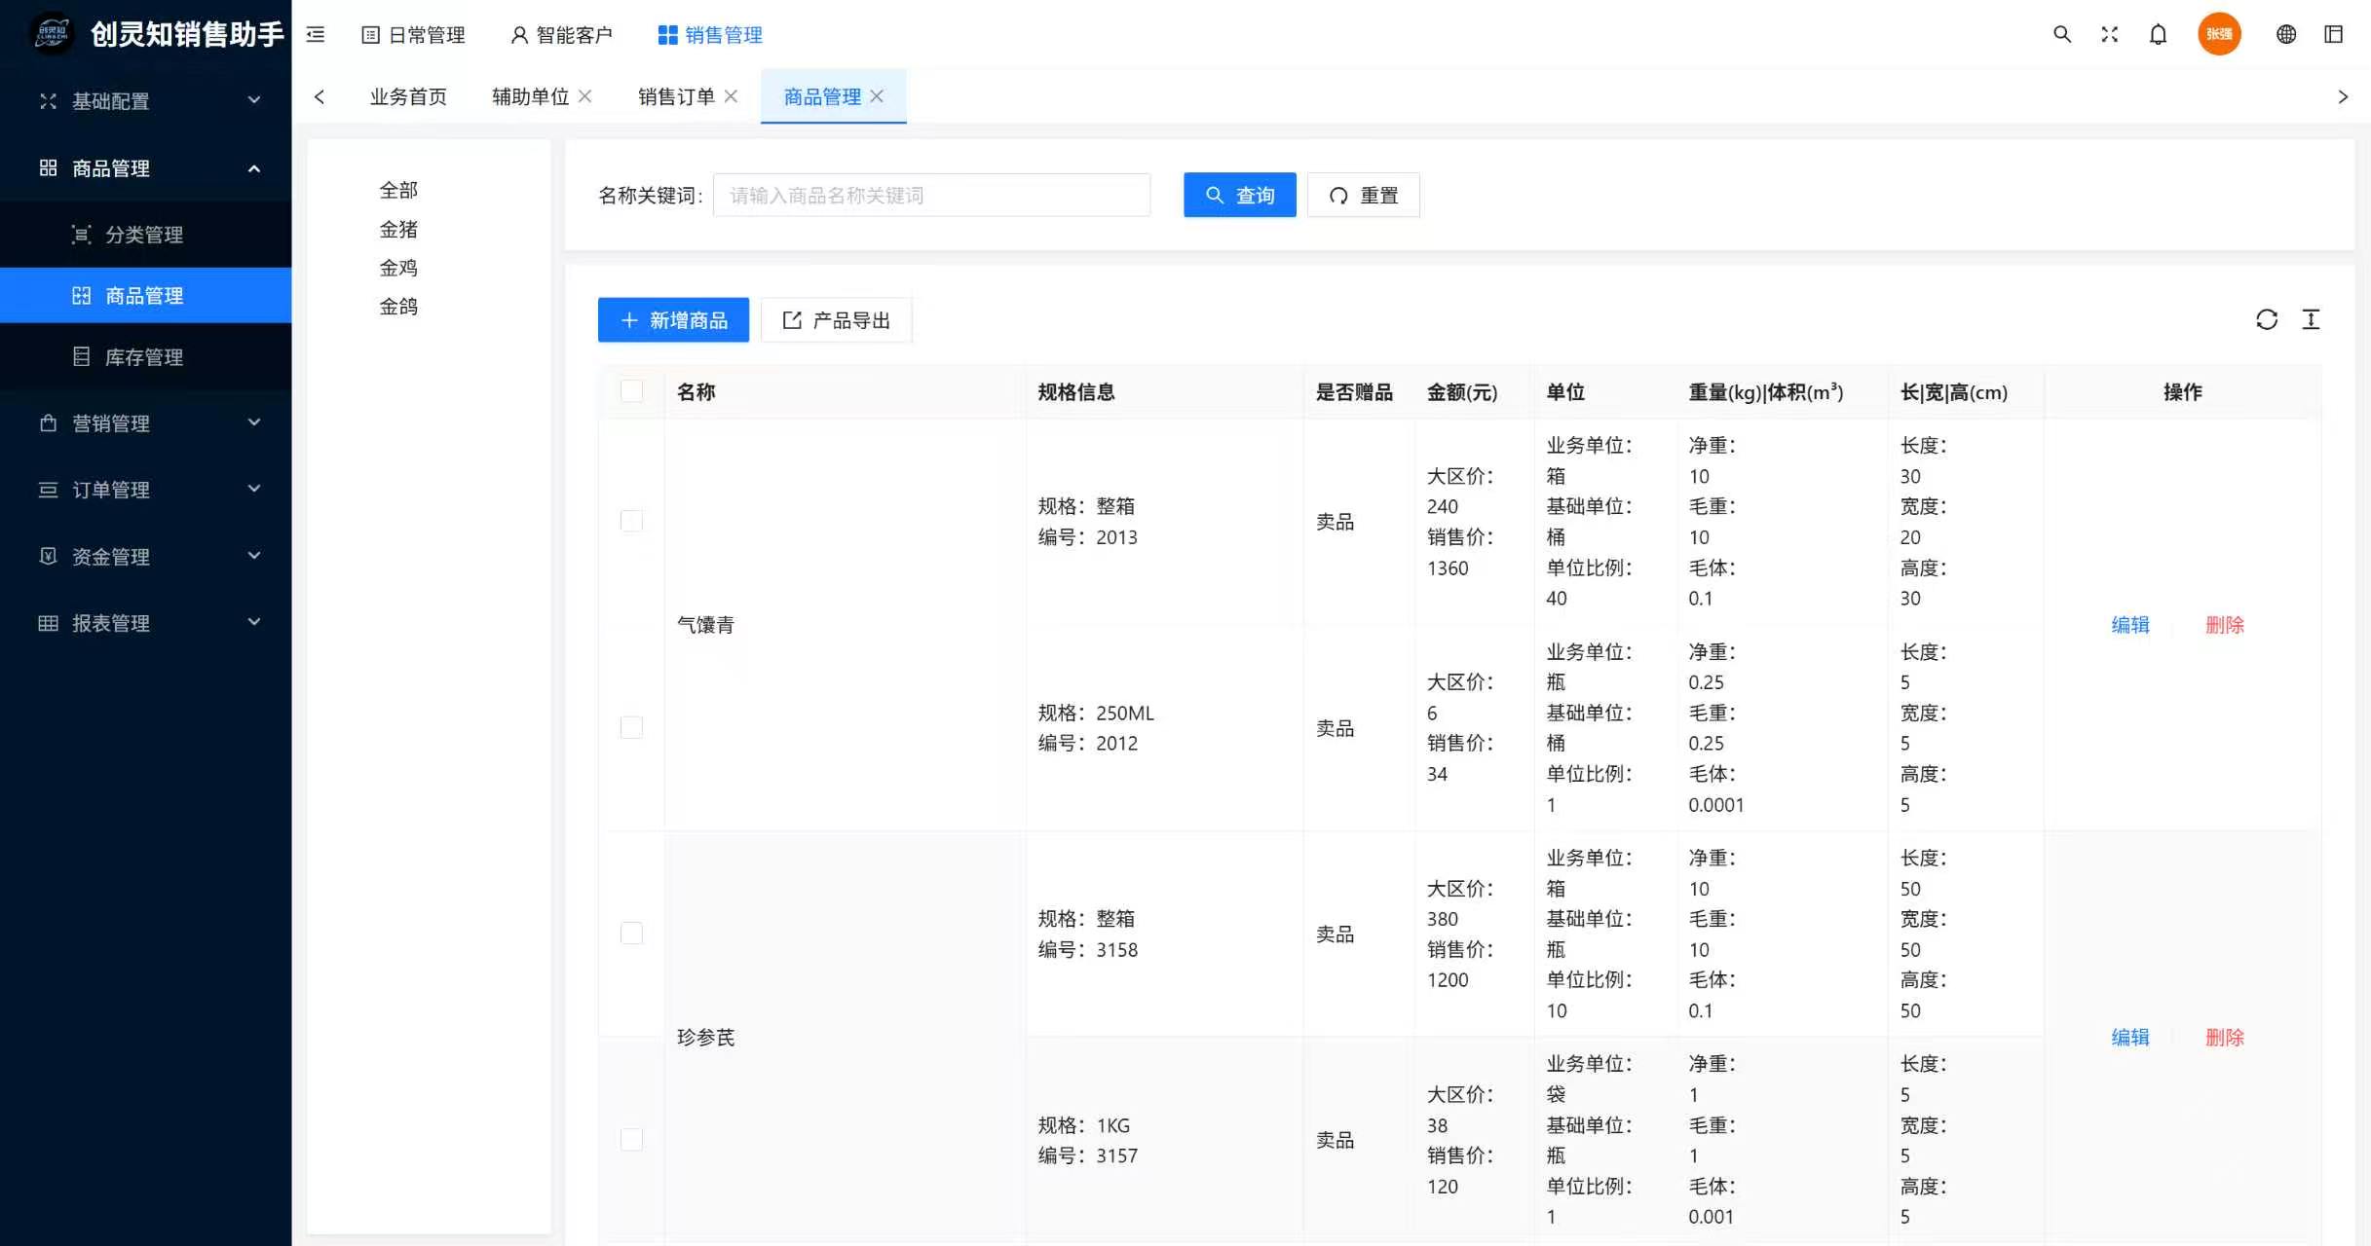Click the 分类管理 submenu icon
Viewport: 2371px width, 1246px height.
[x=82, y=235]
